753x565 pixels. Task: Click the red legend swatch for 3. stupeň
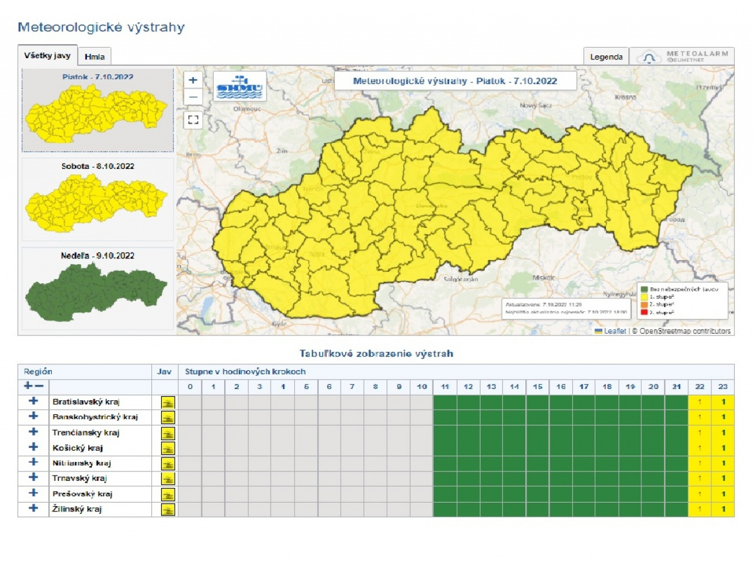(645, 313)
